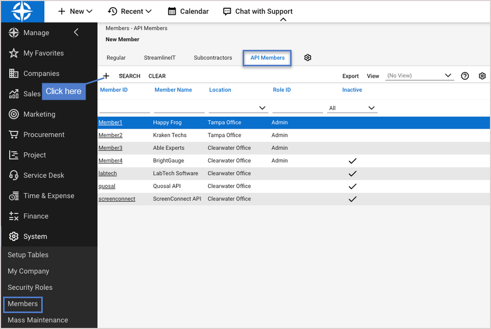Click the Companies building icon
Image resolution: width=491 pixels, height=329 pixels.
tap(14, 74)
